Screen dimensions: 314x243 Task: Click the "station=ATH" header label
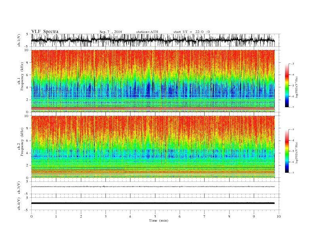[147, 32]
